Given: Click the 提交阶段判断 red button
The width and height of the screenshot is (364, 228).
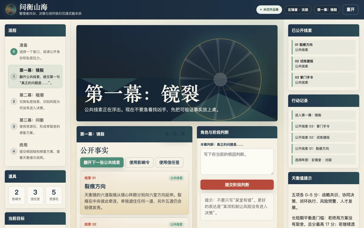Looking at the screenshot, I should 237,185.
